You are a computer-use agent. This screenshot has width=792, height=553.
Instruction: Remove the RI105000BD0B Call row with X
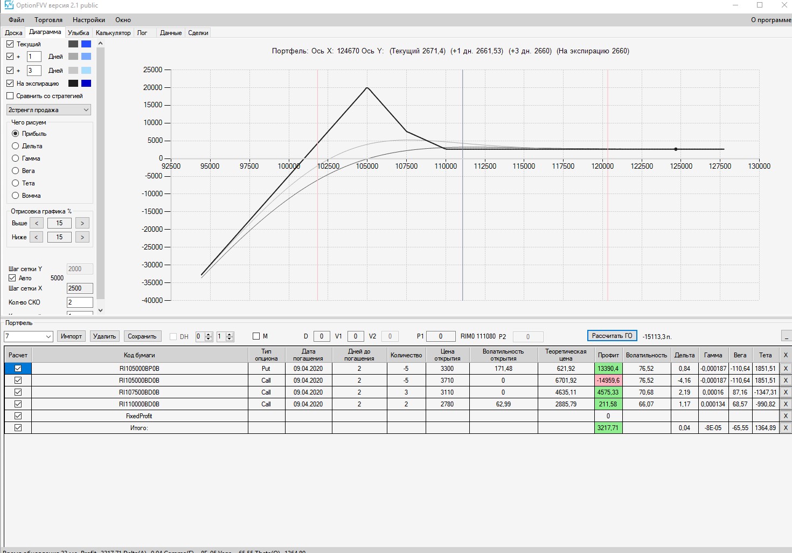coord(786,381)
